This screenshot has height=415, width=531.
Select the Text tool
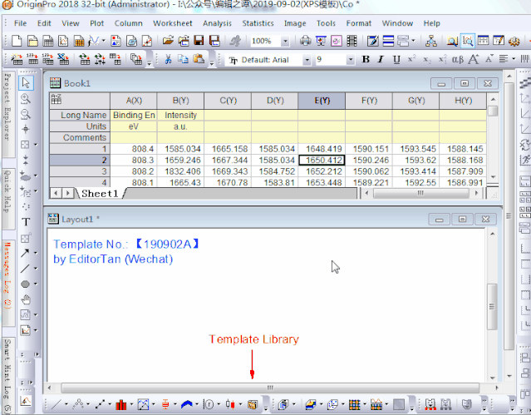[26, 222]
